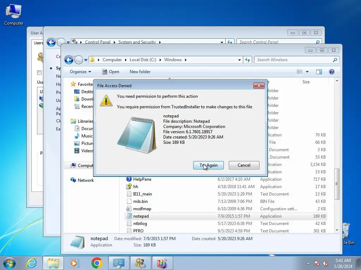
Task: Open the Start menu
Action: (x=9, y=263)
